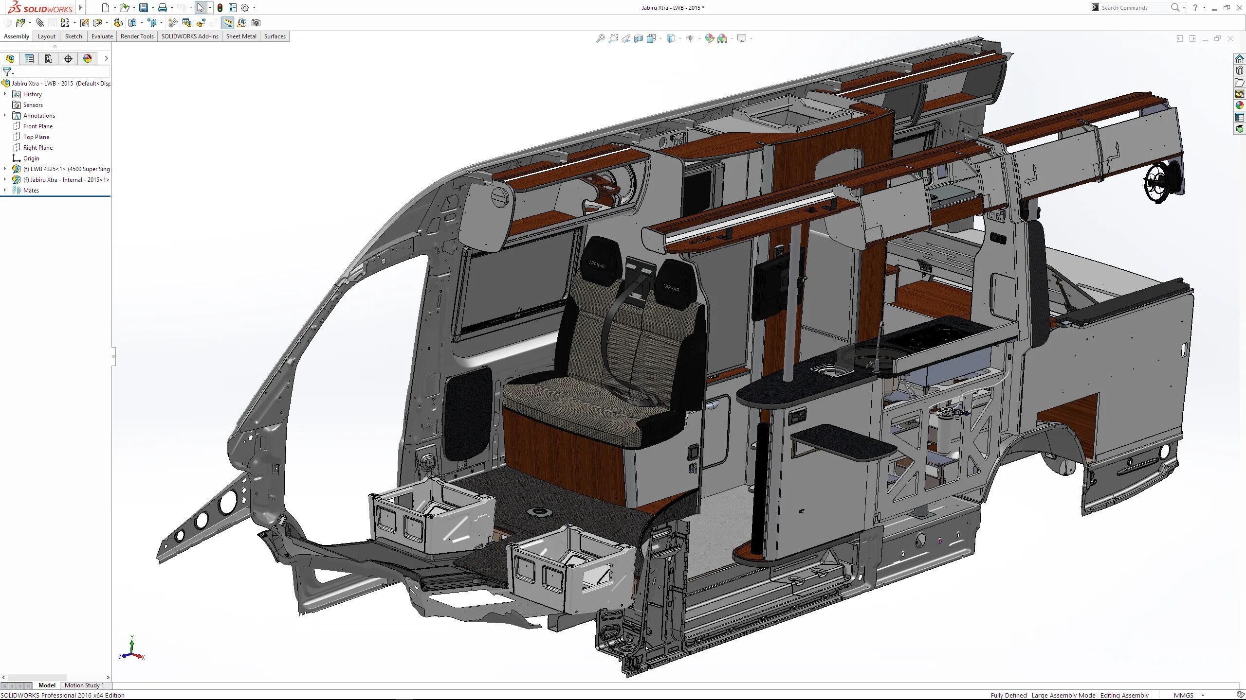The width and height of the screenshot is (1246, 700).
Task: Open the PropertyManager panel tab
Action: tap(29, 59)
